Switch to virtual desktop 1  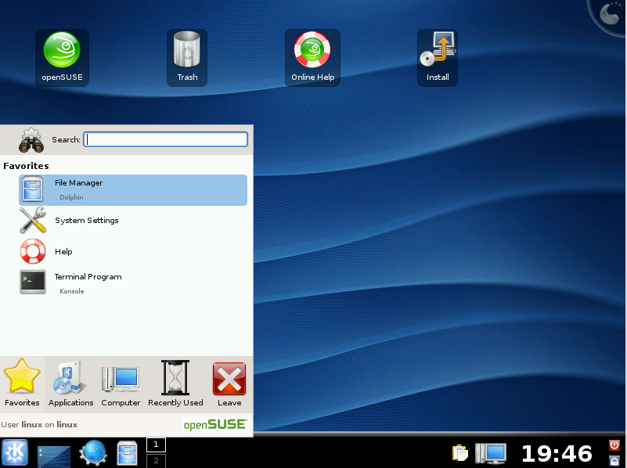point(156,445)
